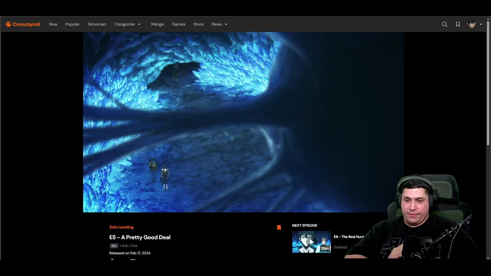Open E6 - The Real Hunt title link
The width and height of the screenshot is (491, 276).
click(x=349, y=237)
